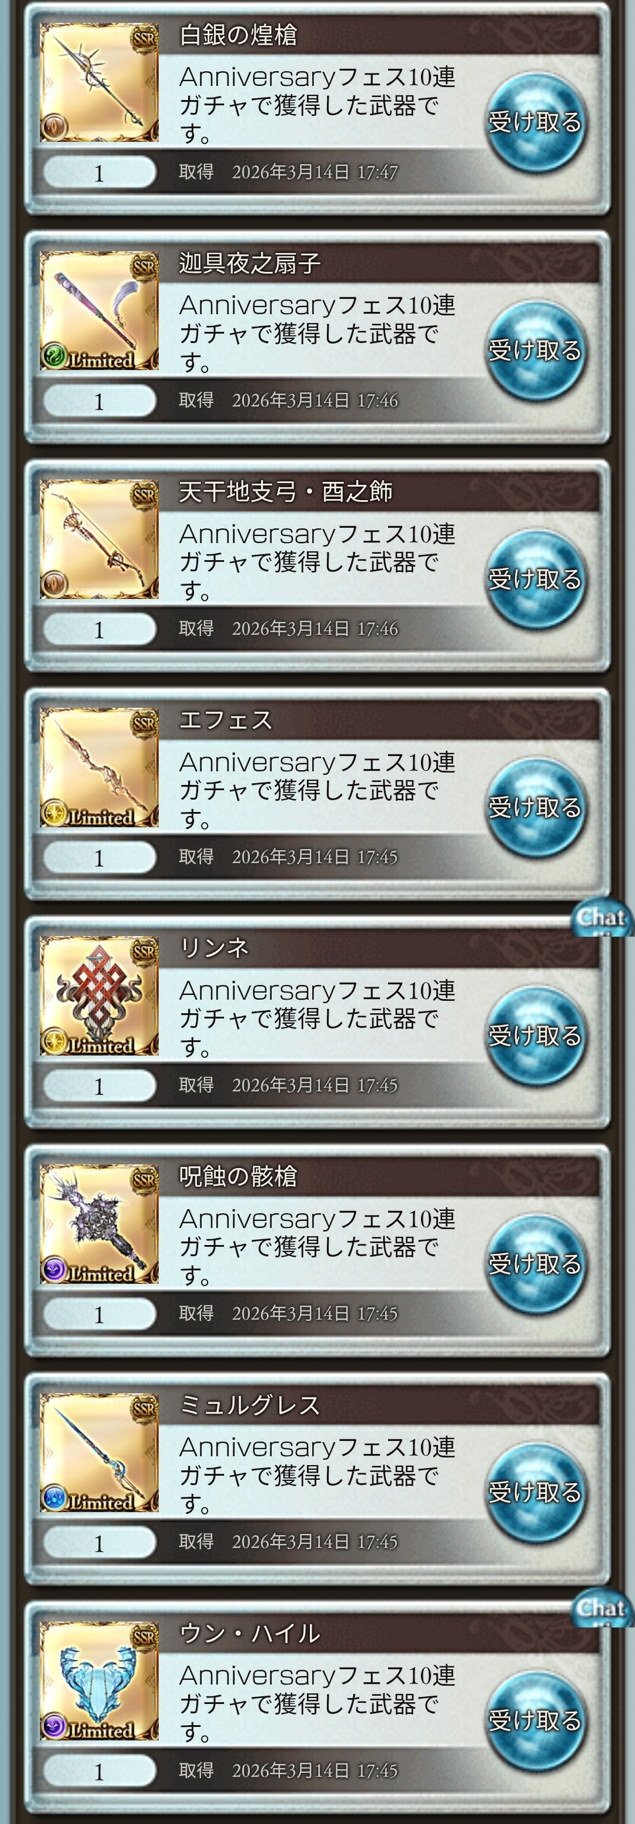Tap the ウン・ハイル weapon icon
The height and width of the screenshot is (1824, 635).
pyautogui.click(x=99, y=1680)
